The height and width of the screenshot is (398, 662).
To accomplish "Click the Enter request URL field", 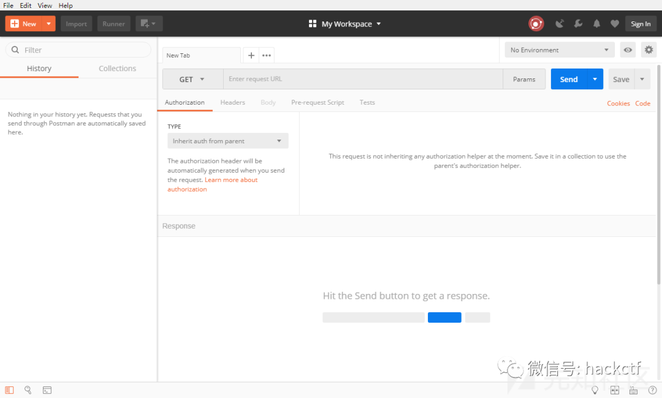I will coord(363,79).
